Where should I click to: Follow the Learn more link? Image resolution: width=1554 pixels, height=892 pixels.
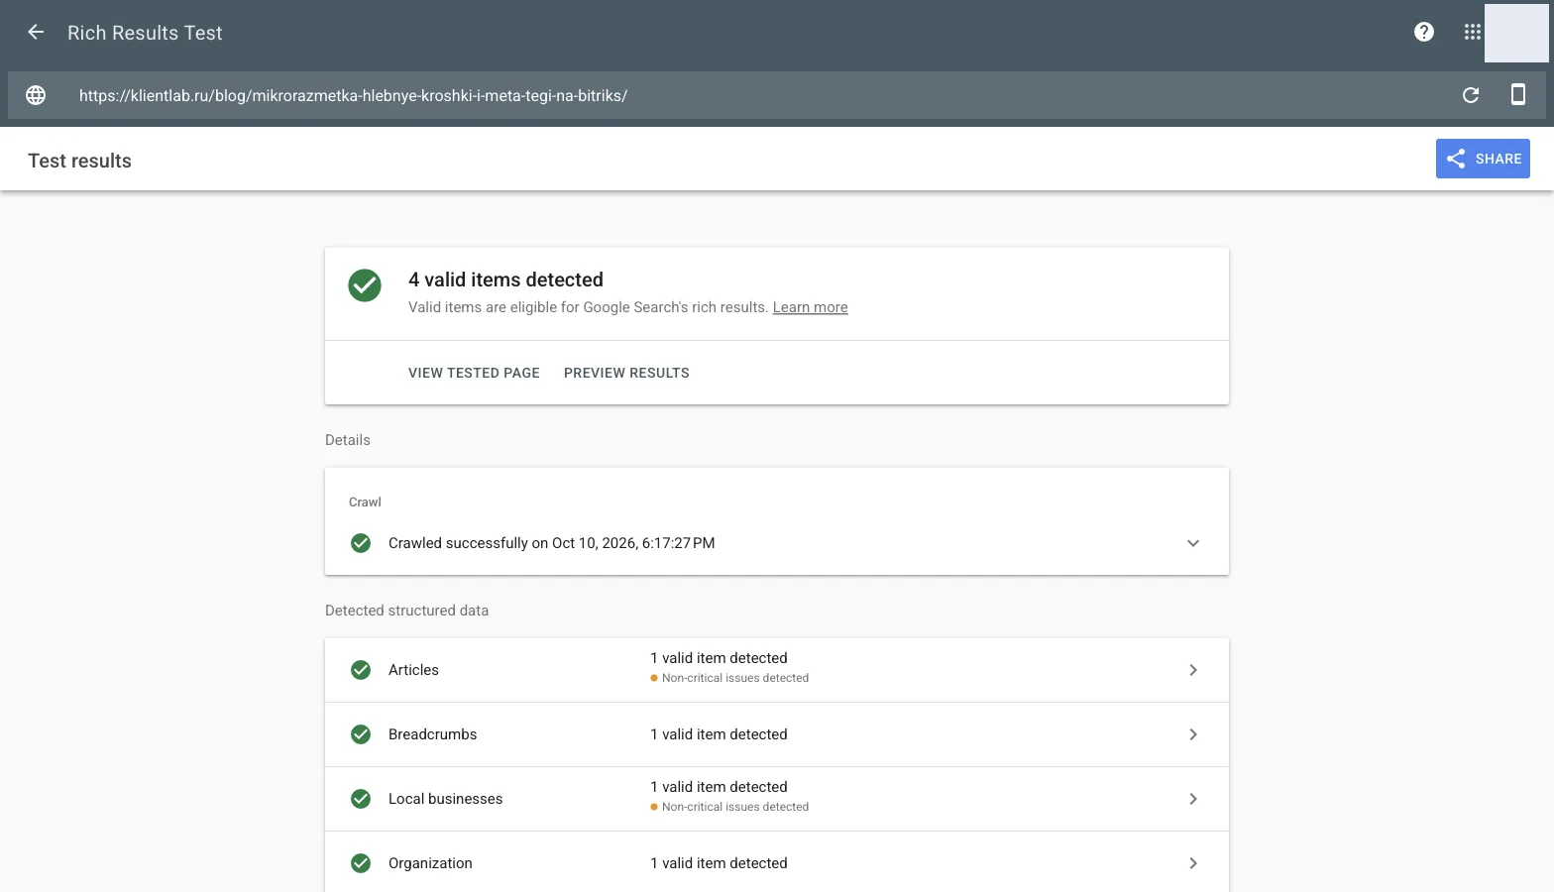[811, 307]
